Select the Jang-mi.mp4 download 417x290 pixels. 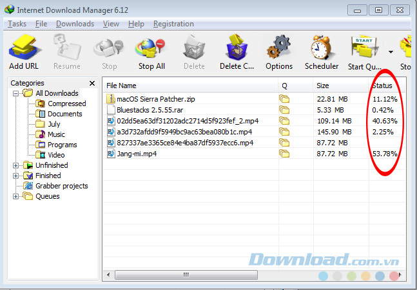click(x=137, y=154)
